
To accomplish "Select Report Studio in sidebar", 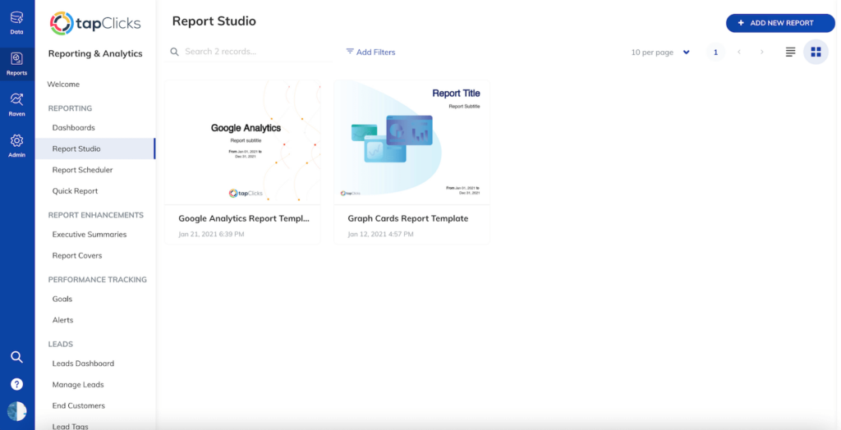I will (95, 149).
